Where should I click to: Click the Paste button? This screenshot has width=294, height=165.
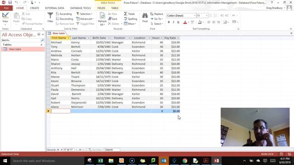pos(17,17)
